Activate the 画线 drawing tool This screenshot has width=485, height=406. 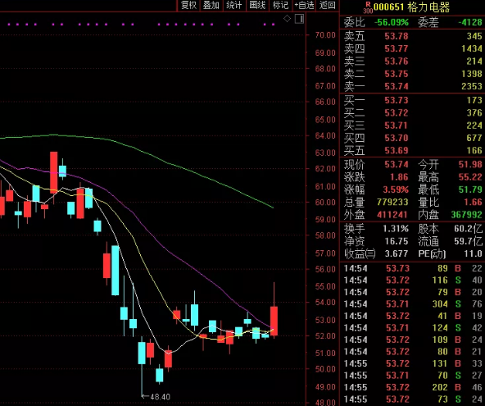[x=257, y=5]
